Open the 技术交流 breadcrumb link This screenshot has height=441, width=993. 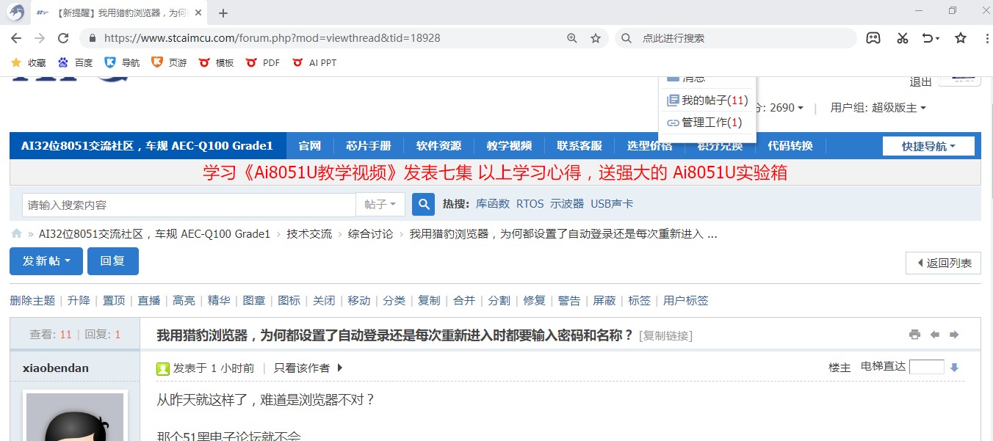(x=309, y=234)
